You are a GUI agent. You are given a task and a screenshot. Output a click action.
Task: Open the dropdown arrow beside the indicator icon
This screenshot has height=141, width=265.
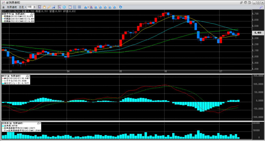coord(88,7)
